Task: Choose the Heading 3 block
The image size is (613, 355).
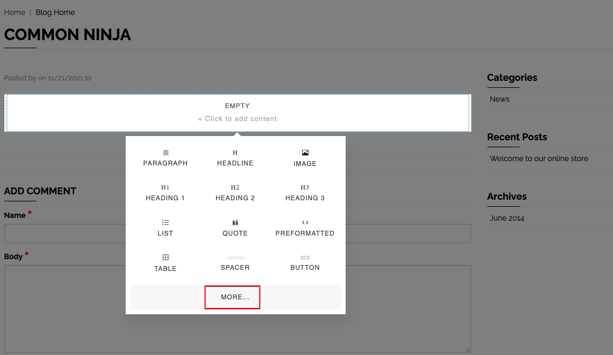Action: (x=305, y=193)
